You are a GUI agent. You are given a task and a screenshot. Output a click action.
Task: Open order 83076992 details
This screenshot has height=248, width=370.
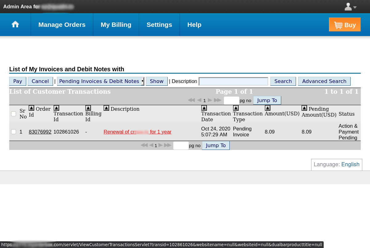[40, 132]
